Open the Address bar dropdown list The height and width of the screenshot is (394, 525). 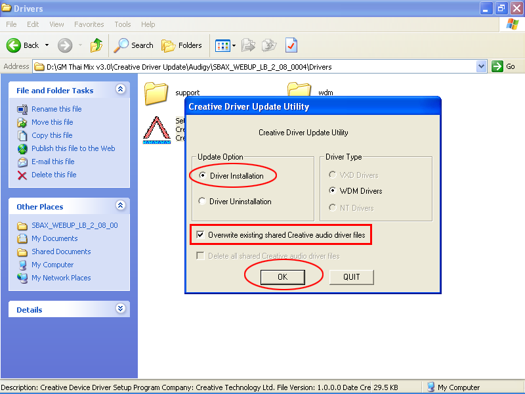click(481, 66)
